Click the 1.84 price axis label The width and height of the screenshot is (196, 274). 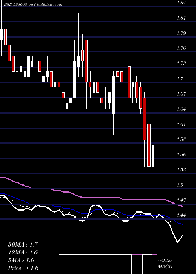point(181,3)
